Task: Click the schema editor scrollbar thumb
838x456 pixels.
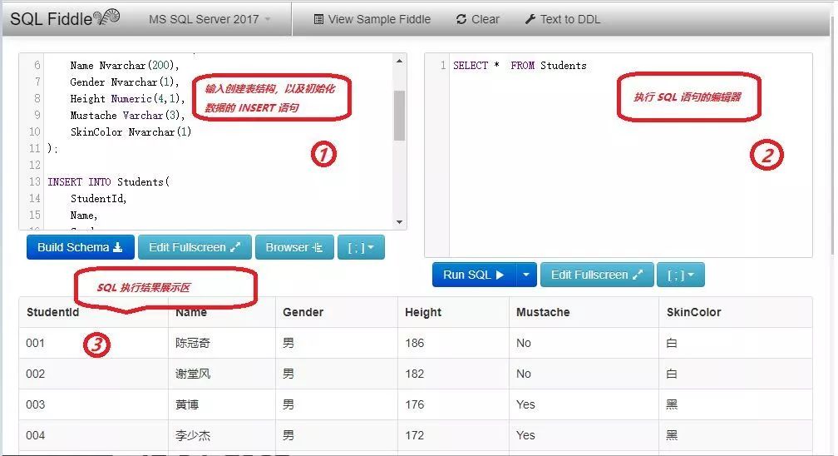Action: 399,115
